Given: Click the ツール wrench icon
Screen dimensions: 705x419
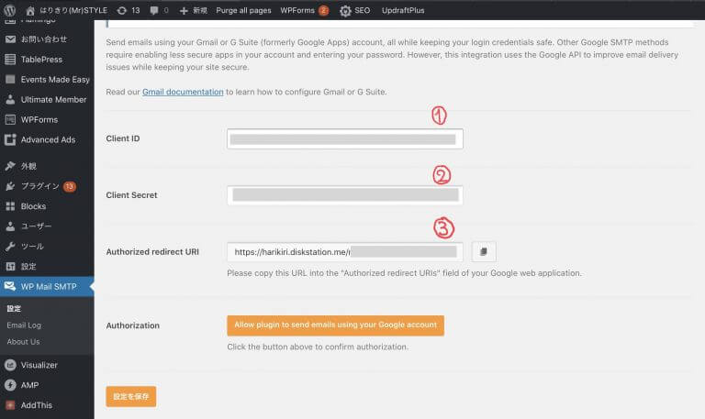Looking at the screenshot, I should 10,246.
